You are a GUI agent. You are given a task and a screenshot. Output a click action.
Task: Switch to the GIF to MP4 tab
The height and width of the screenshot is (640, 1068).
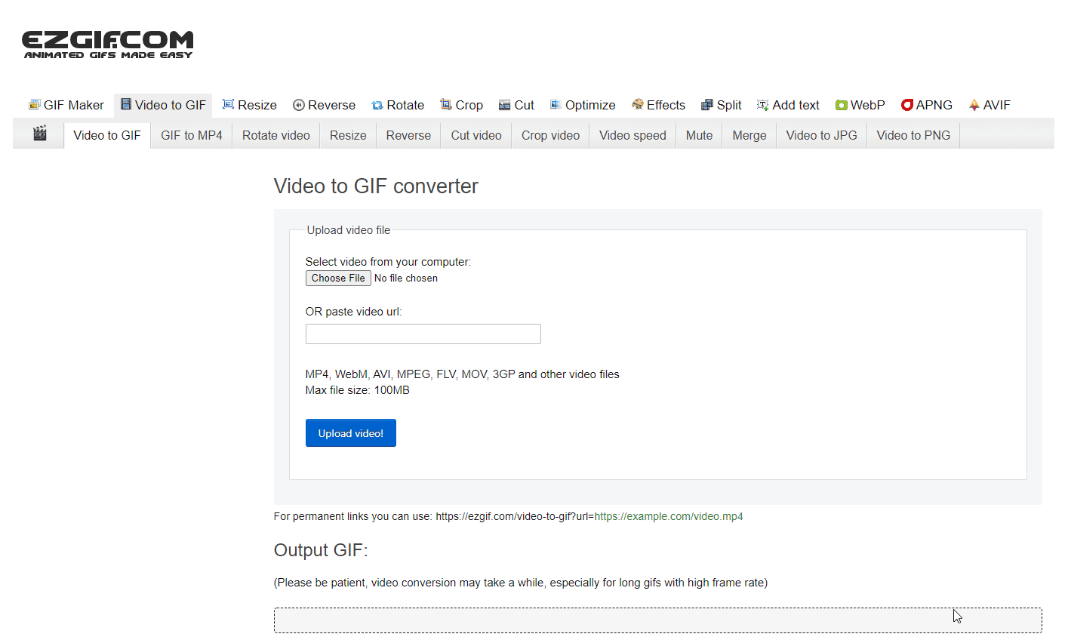click(192, 136)
